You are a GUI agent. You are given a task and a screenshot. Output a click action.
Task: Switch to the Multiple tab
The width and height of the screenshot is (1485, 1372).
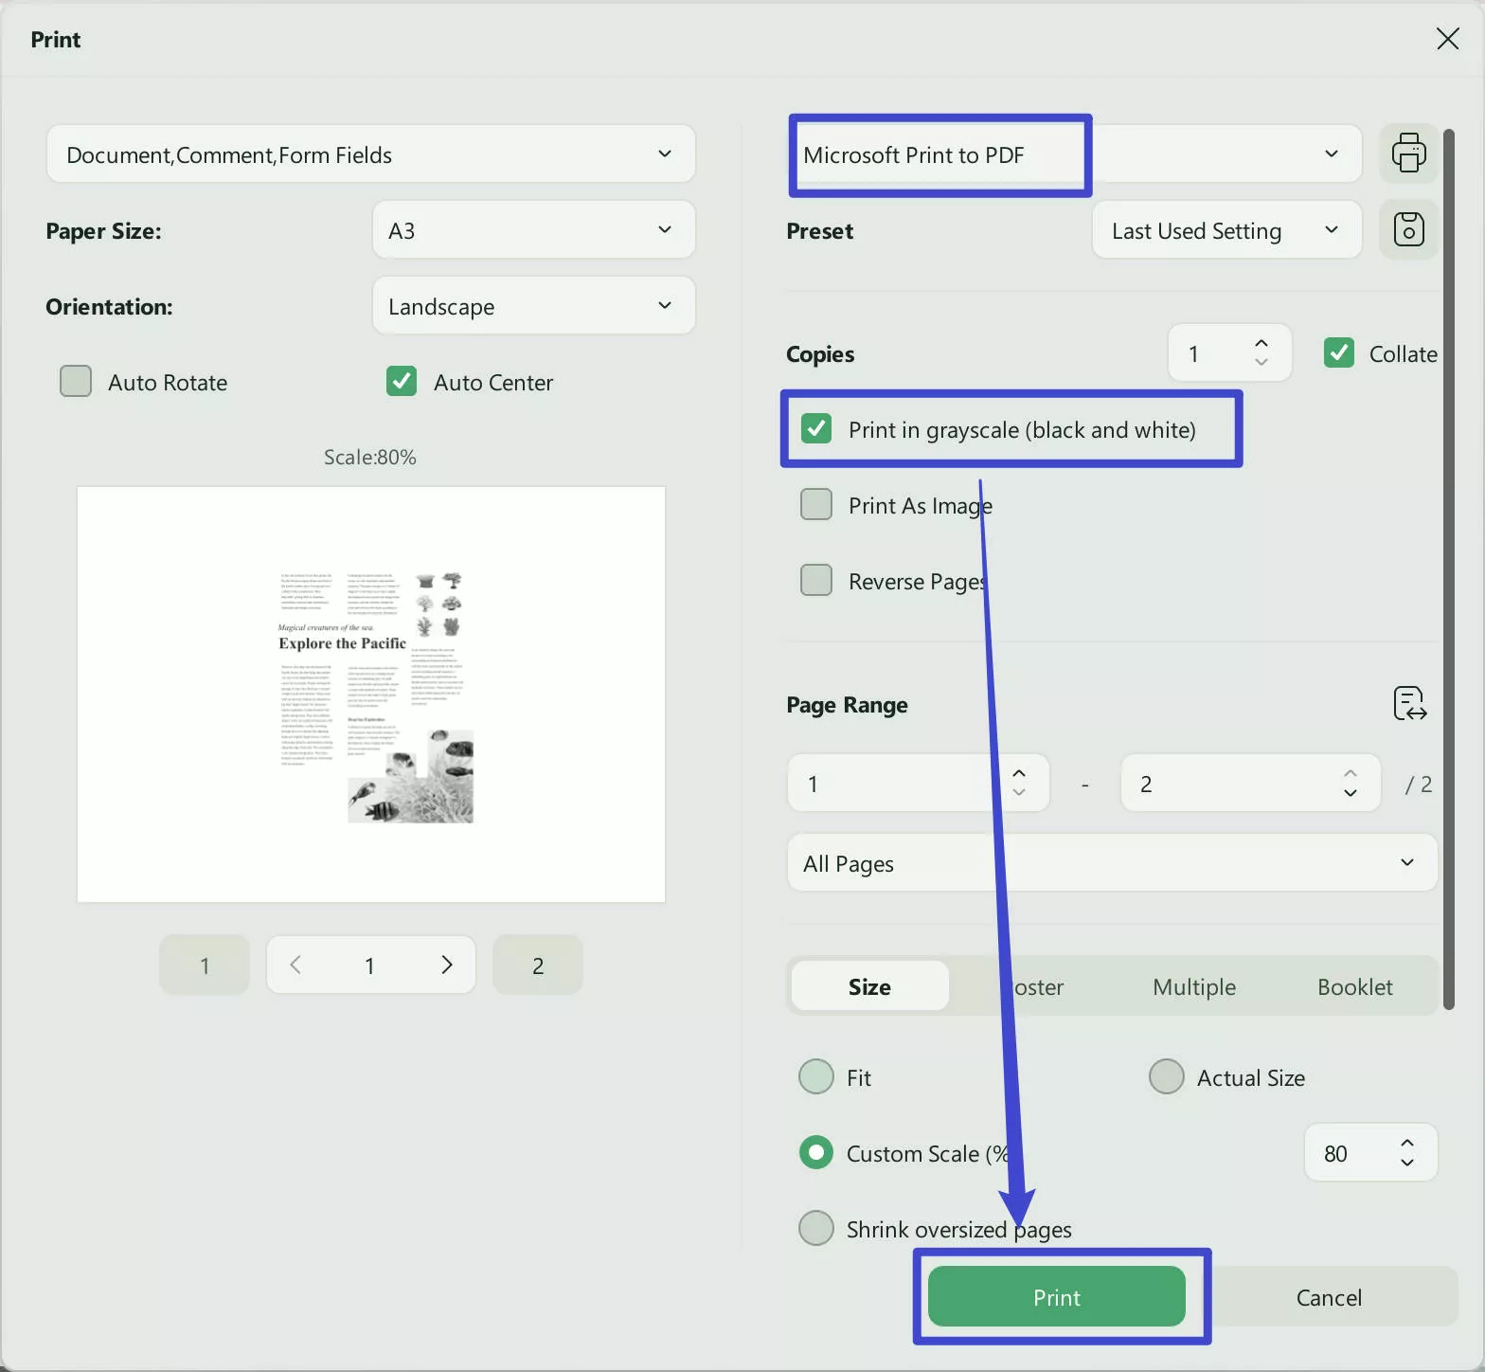(x=1193, y=986)
